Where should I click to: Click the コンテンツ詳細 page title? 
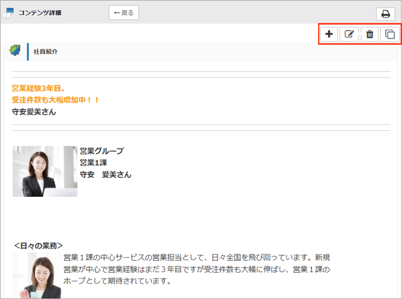click(40, 13)
